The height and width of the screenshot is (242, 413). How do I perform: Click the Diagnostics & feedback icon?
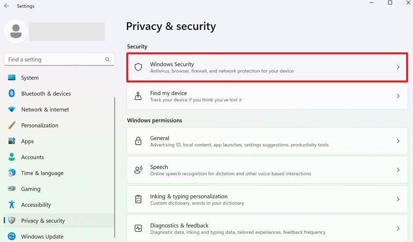click(x=138, y=228)
